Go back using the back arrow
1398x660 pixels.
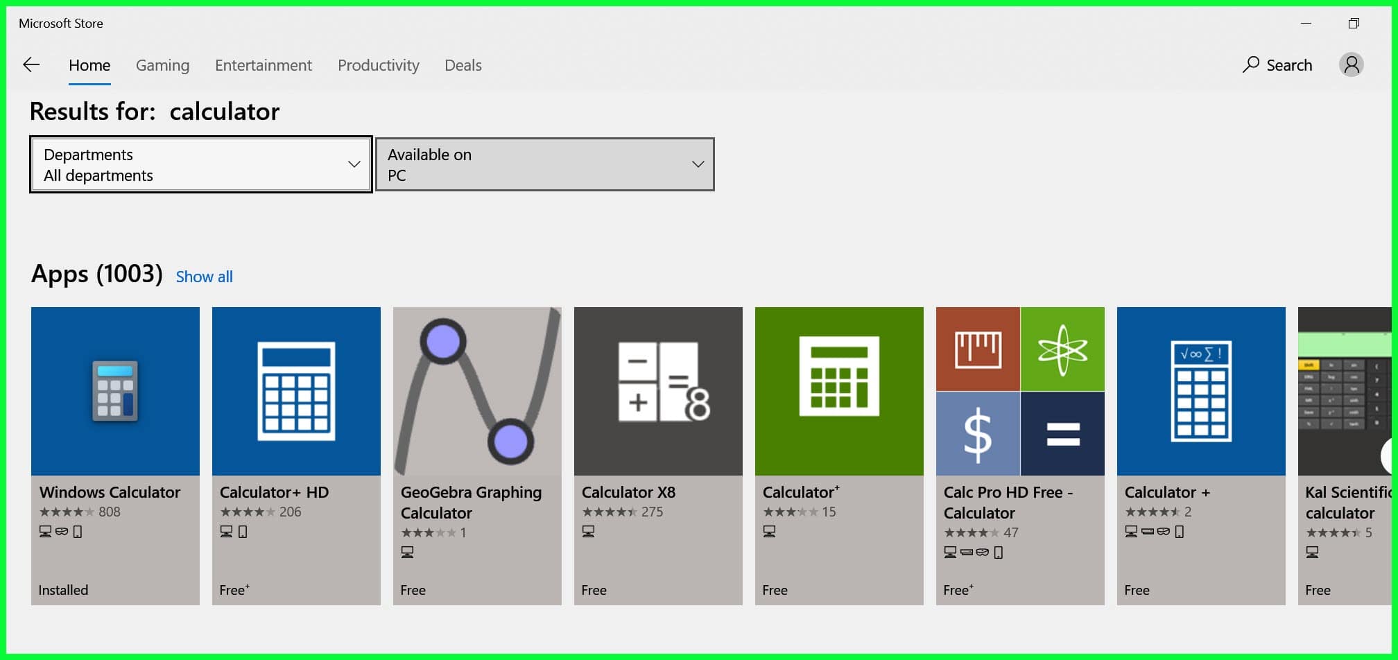tap(31, 65)
